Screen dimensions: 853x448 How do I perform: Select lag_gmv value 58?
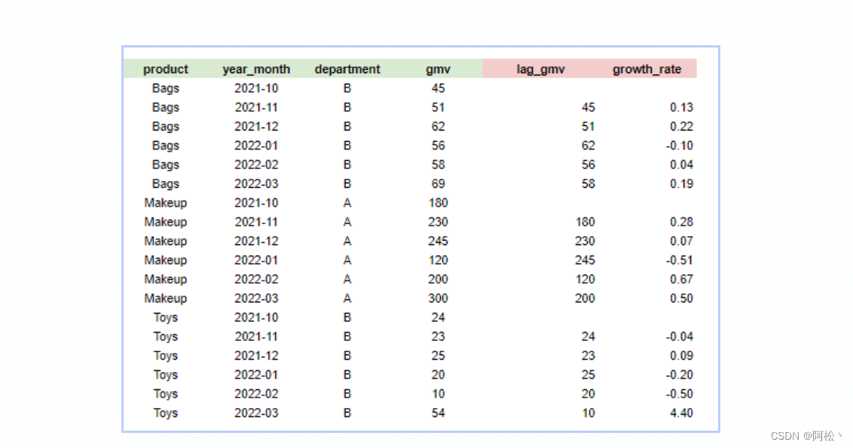point(588,184)
